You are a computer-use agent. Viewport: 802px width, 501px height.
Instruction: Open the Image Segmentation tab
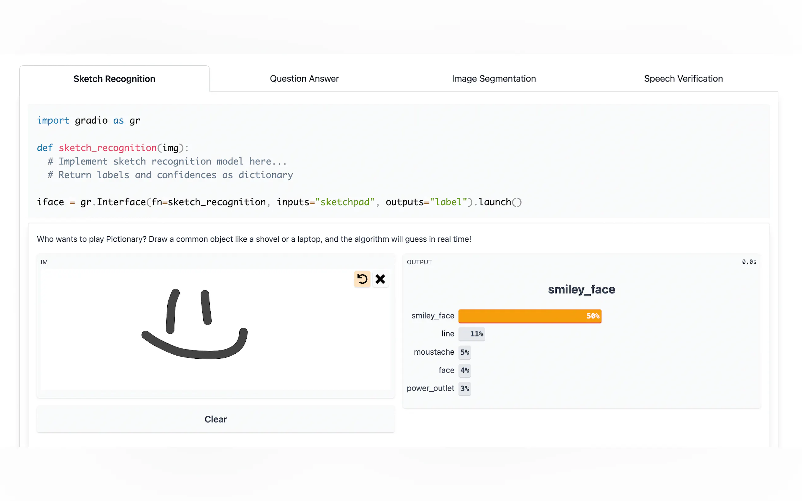click(493, 79)
